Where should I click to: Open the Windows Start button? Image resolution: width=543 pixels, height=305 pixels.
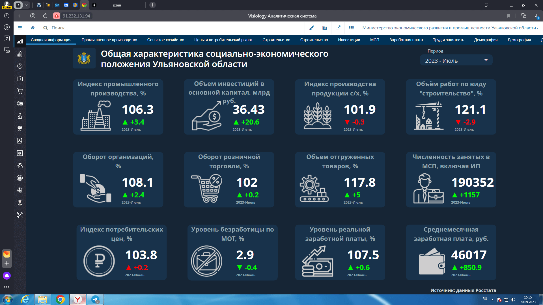[x=8, y=299]
